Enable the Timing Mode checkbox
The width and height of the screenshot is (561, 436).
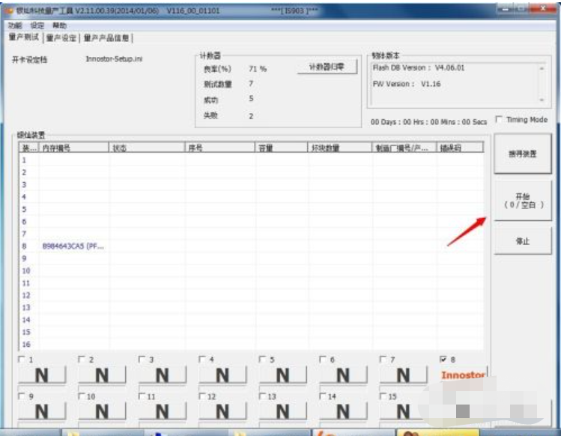point(499,119)
